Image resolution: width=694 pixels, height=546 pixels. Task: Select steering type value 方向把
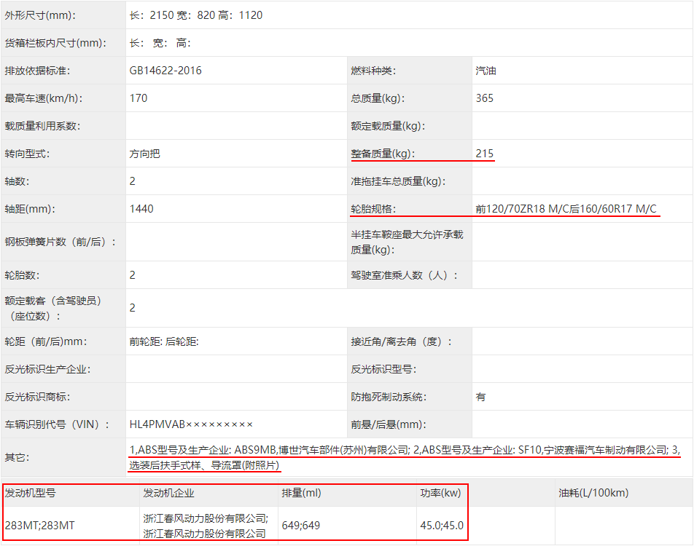144,154
